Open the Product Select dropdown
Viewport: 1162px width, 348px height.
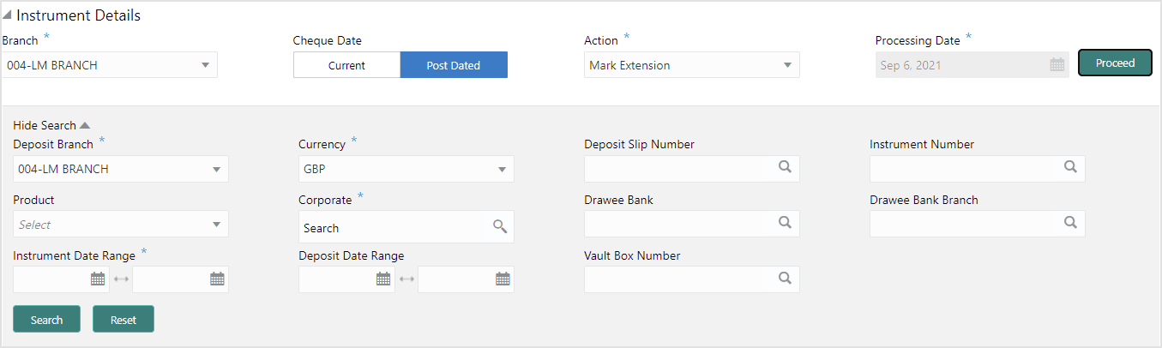click(121, 224)
